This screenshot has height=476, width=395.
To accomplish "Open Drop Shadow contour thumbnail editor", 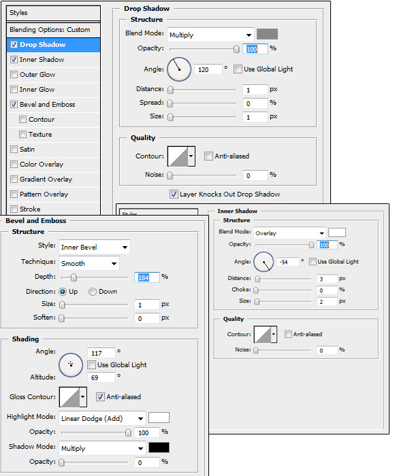I will pos(178,156).
